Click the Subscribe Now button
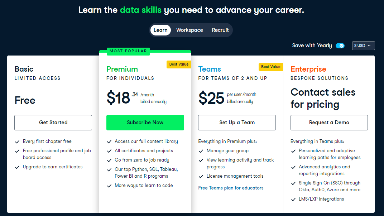Viewport: 384px width, 216px height. pyautogui.click(x=145, y=123)
